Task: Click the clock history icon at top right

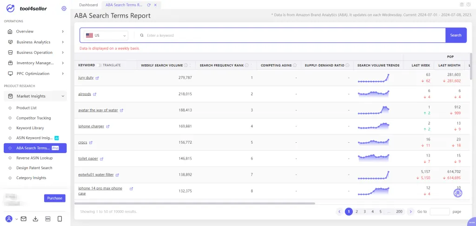Action: [x=469, y=5]
